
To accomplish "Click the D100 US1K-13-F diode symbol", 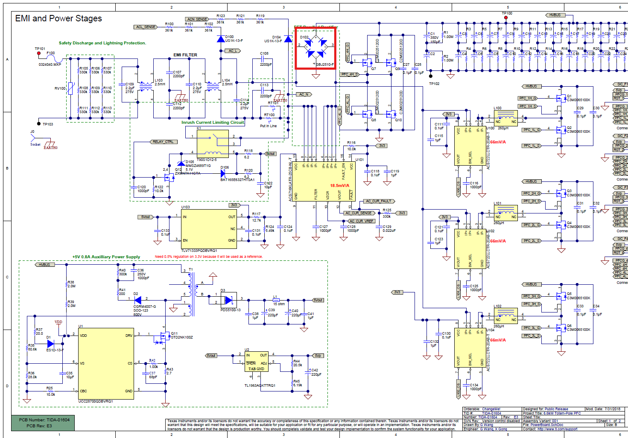I will (x=221, y=39).
